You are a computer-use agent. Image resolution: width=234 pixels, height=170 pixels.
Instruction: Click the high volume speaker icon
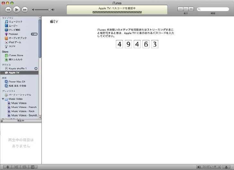click(x=53, y=10)
